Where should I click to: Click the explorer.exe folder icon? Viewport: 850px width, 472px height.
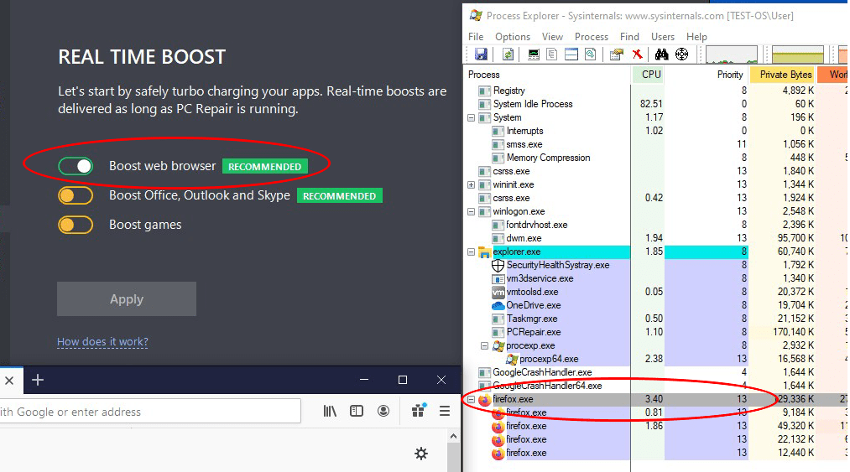[484, 252]
